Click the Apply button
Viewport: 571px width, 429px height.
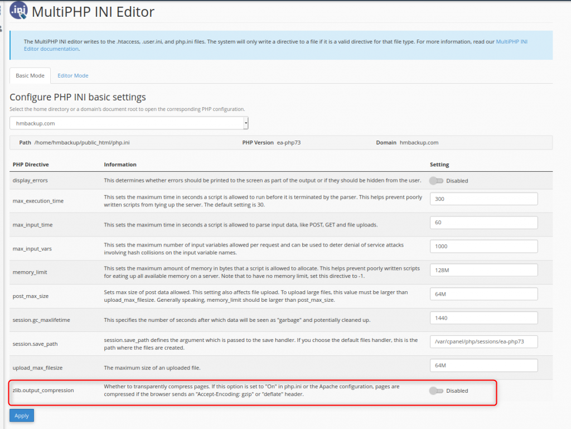tap(22, 416)
